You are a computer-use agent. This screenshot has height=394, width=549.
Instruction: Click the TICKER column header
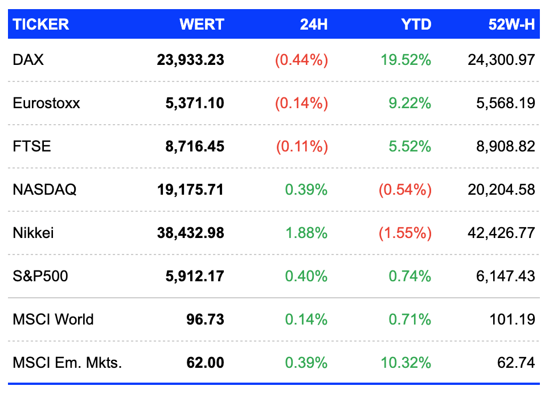(x=40, y=24)
